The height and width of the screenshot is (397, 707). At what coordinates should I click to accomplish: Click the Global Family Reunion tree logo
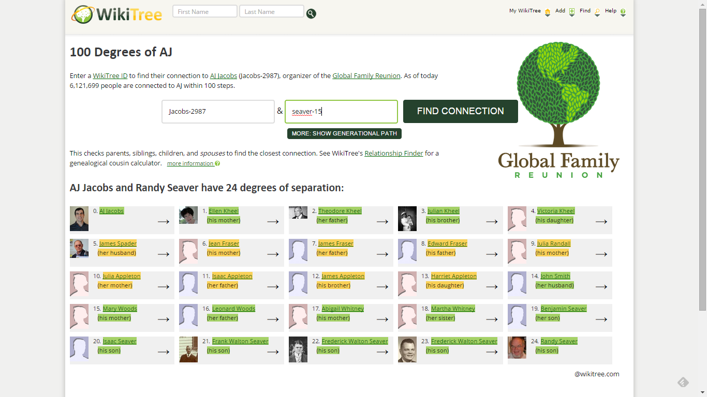click(558, 110)
